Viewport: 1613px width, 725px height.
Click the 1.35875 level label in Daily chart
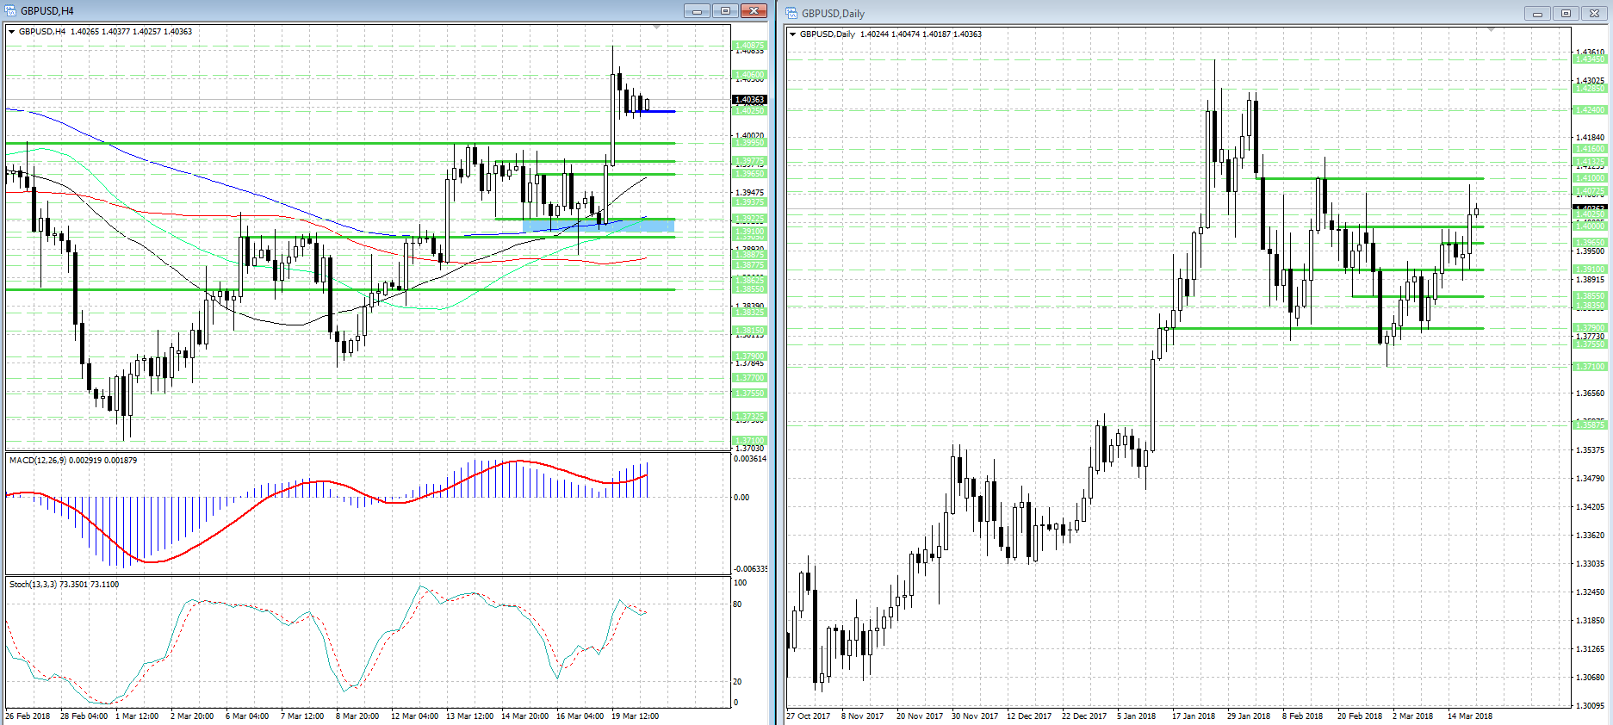pos(1590,424)
